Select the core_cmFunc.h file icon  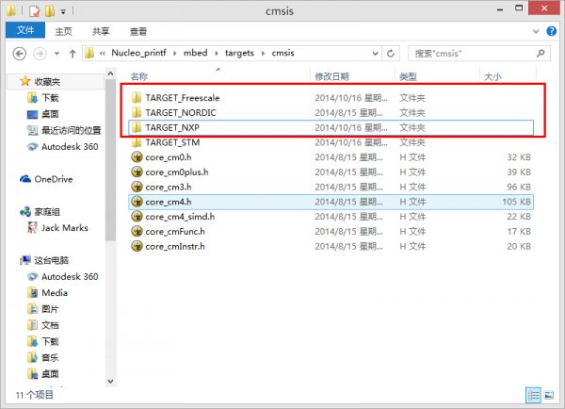point(137,231)
